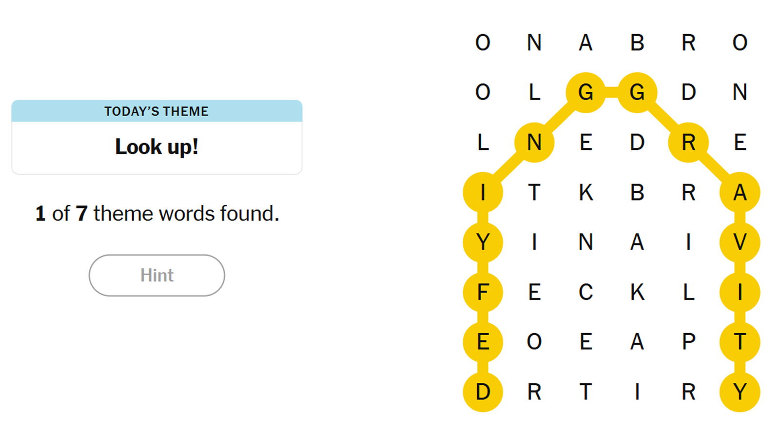Select the letter B in the top row
The width and height of the screenshot is (780, 439).
[x=637, y=43]
